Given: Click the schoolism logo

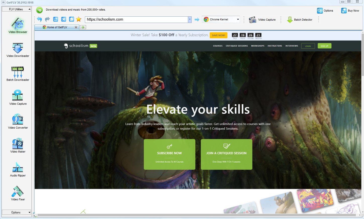Looking at the screenshot, I should pyautogui.click(x=80, y=46).
